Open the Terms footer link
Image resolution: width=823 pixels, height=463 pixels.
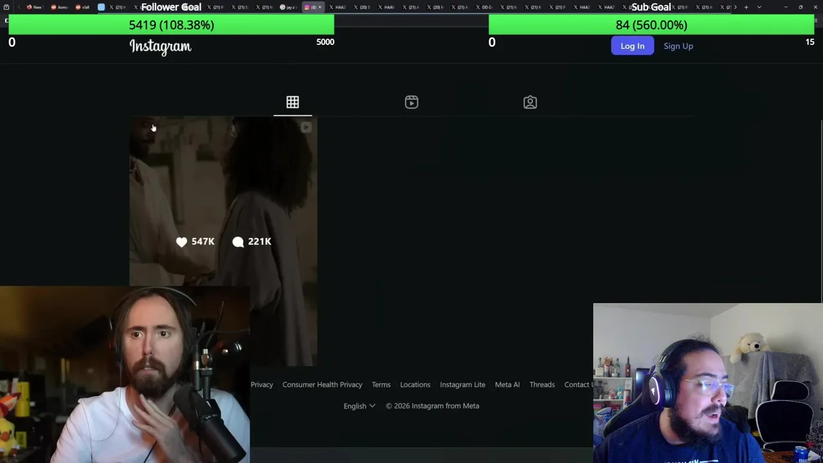(x=381, y=385)
